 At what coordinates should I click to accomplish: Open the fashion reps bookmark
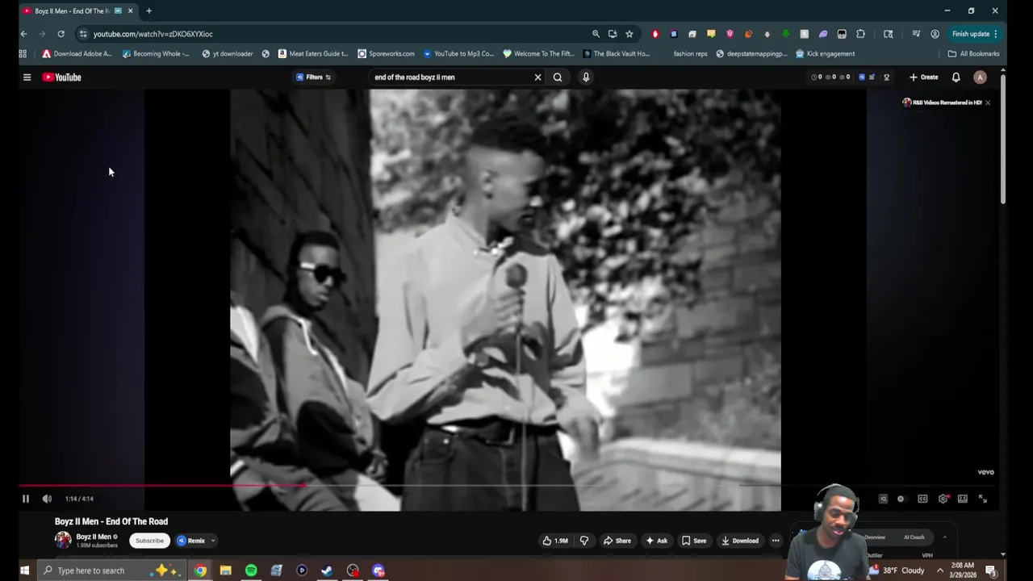tap(691, 54)
